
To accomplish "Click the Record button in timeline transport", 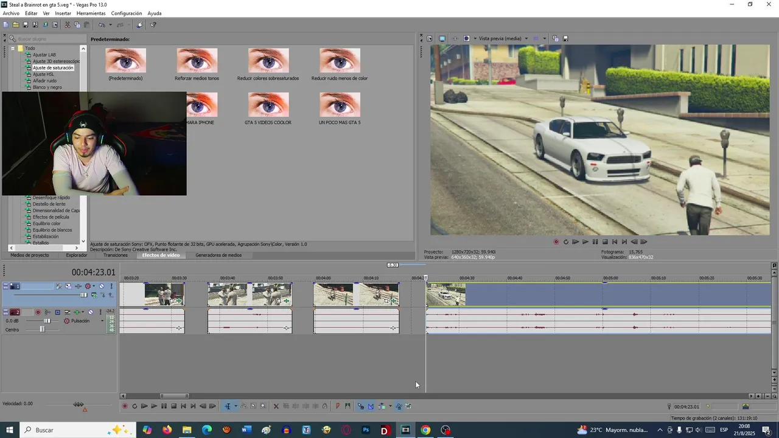I will (x=125, y=406).
